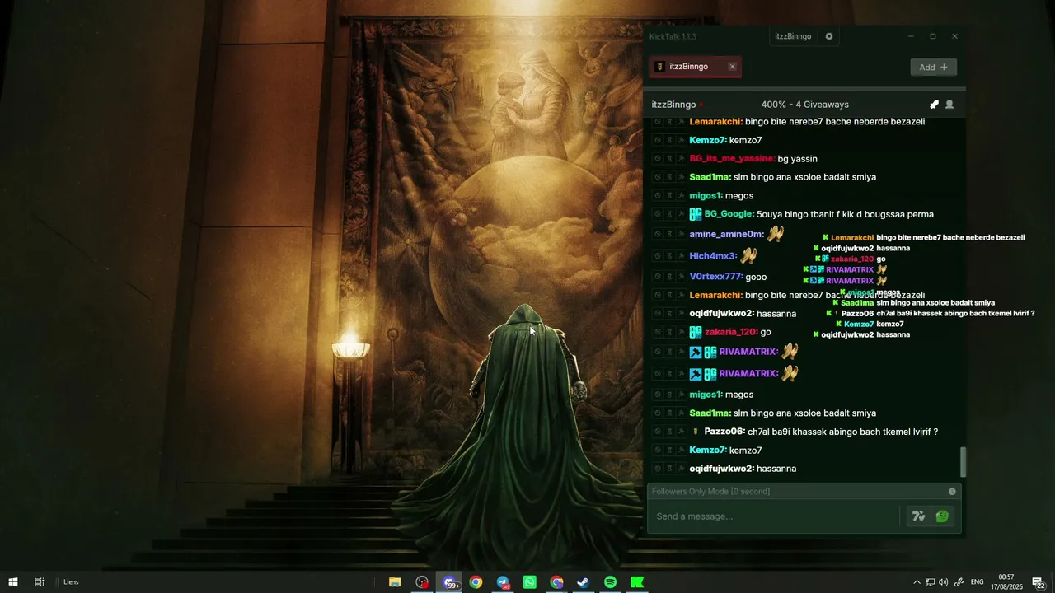Click message '5ouya bingo tbanit f kik d bougssaa perma'
The image size is (1055, 593).
pyautogui.click(x=846, y=214)
